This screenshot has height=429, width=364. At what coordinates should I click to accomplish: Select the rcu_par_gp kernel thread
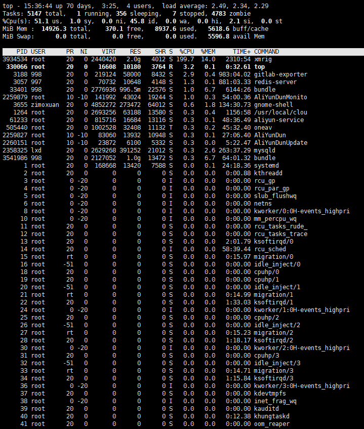coord(272,188)
